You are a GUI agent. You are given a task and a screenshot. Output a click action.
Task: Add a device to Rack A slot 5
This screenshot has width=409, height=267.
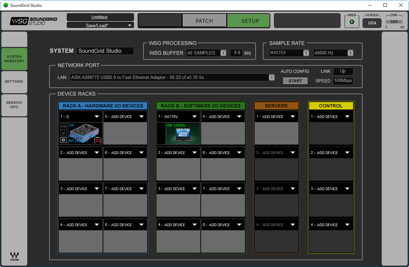point(125,117)
